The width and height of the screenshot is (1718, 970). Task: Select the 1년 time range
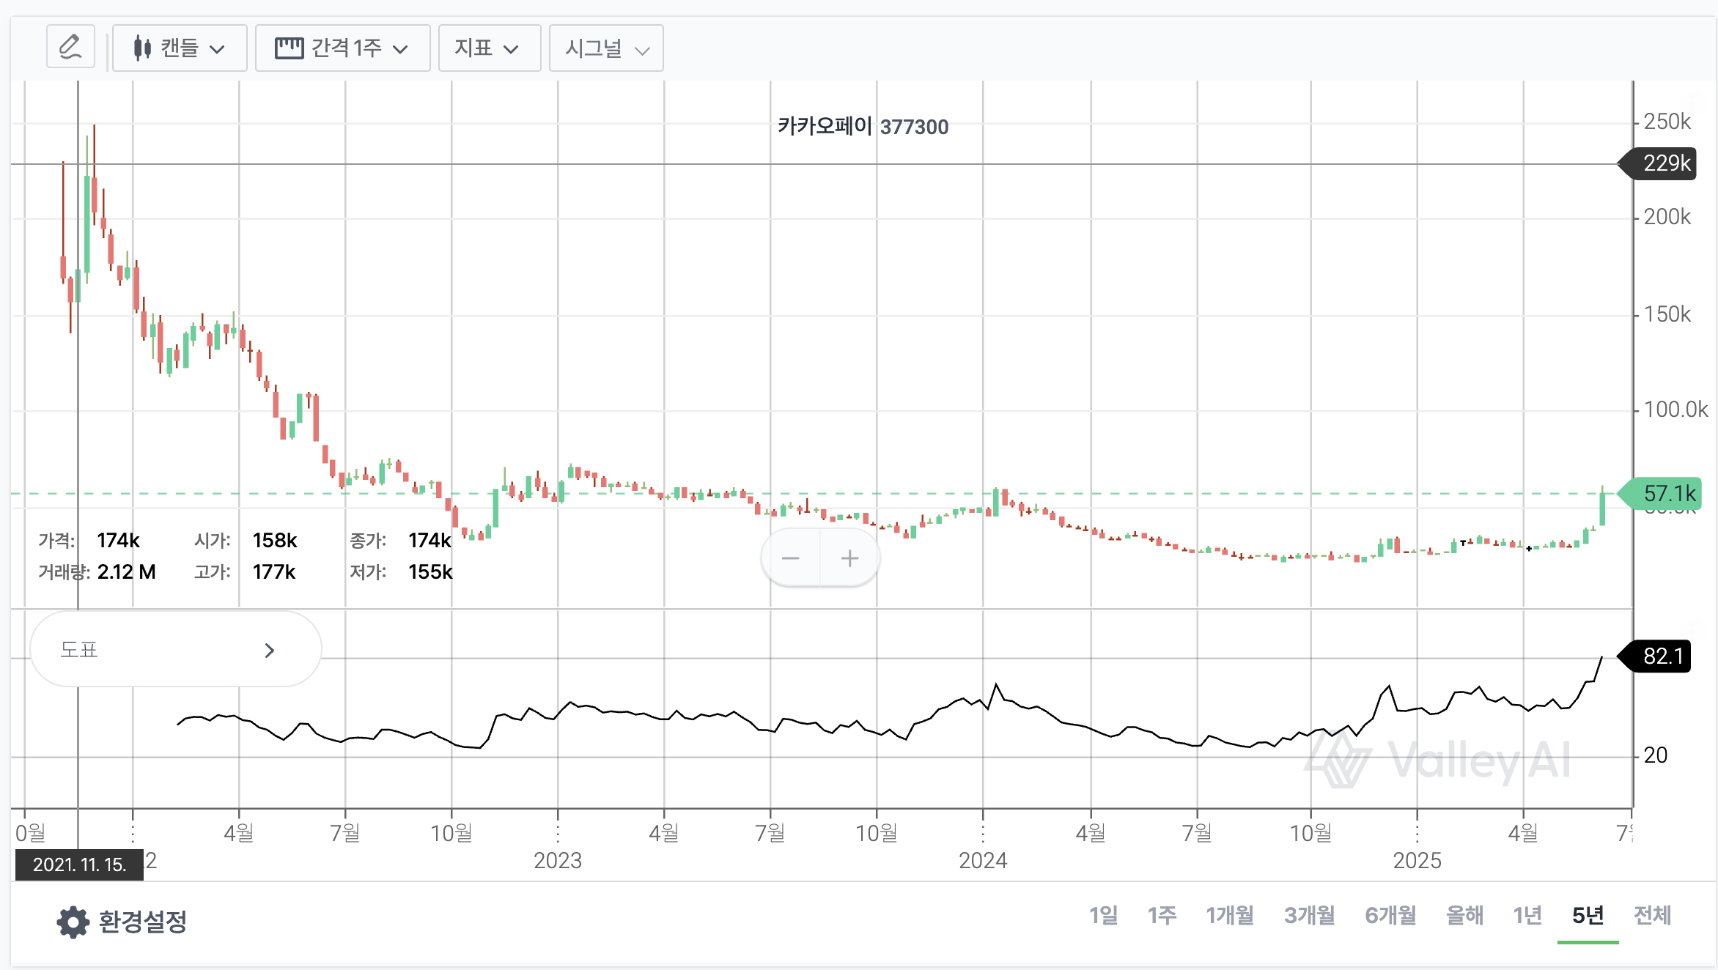(1527, 915)
